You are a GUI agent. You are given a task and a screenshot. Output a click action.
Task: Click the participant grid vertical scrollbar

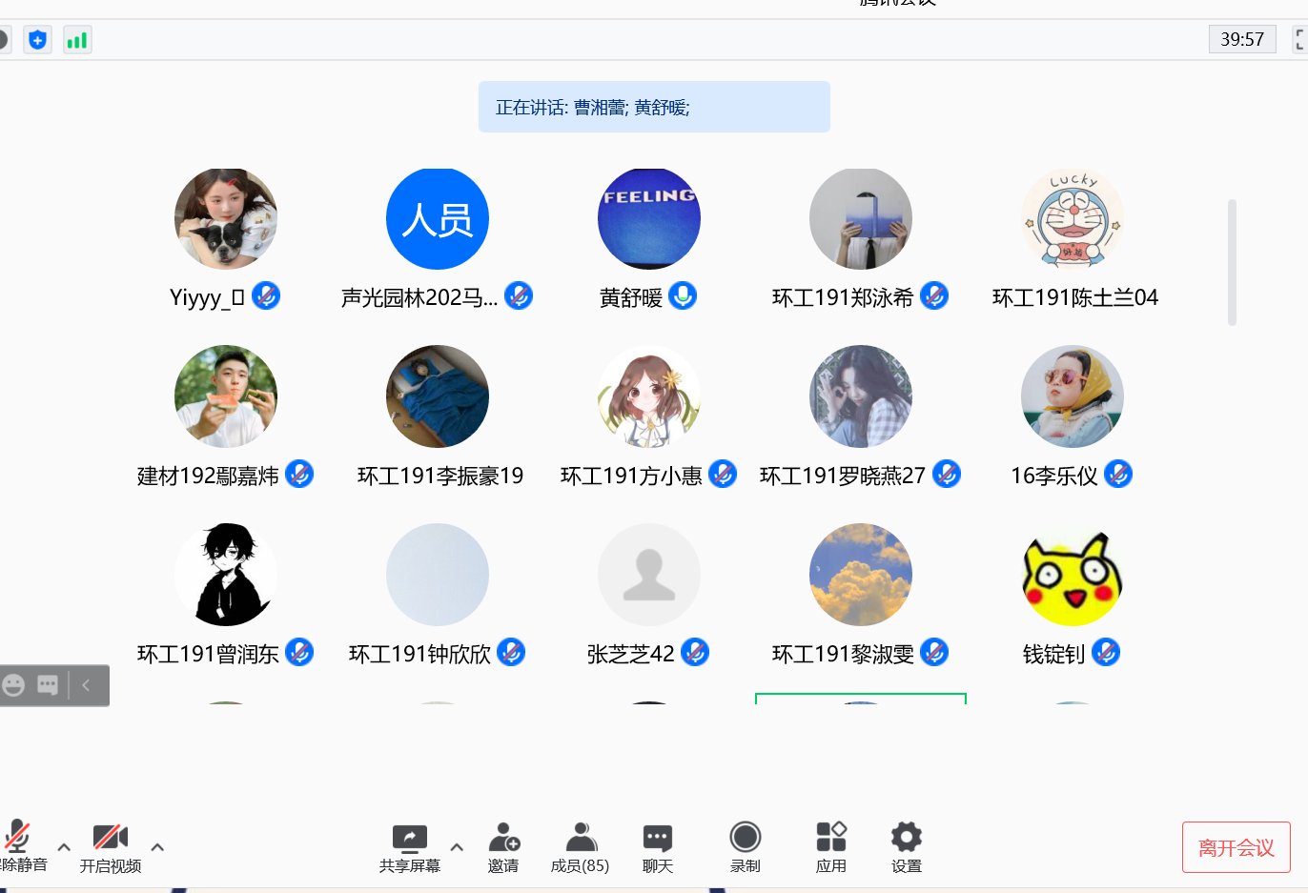pos(1232,262)
